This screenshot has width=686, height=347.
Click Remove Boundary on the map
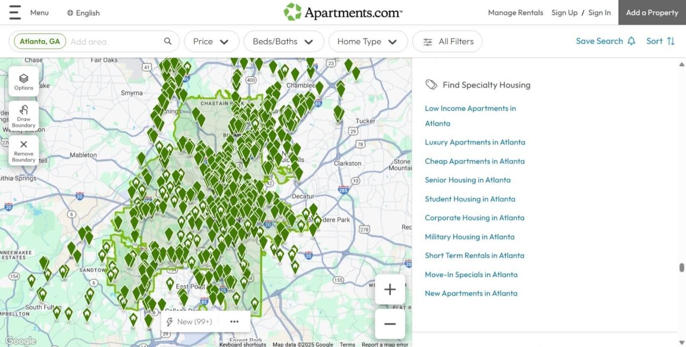(24, 150)
